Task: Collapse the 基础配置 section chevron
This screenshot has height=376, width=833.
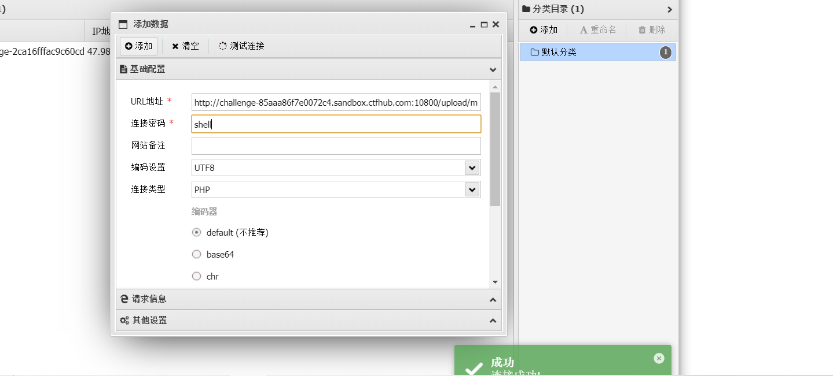Action: tap(493, 69)
